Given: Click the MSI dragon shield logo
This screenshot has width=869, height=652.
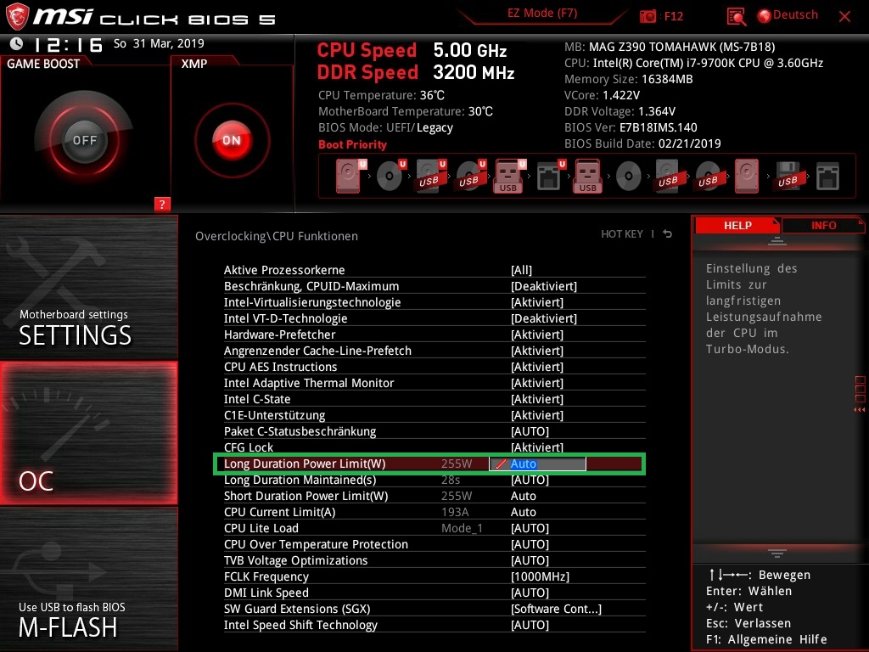Looking at the screenshot, I should [x=17, y=16].
